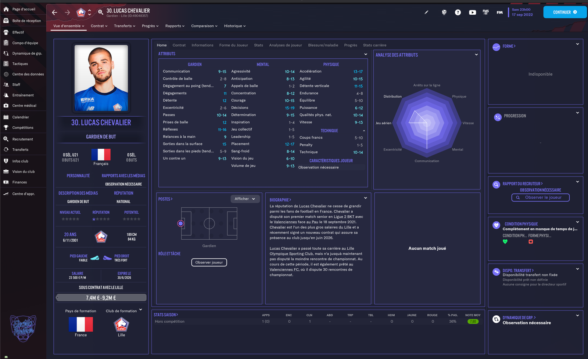588x359 pixels.
Task: Open Centre médical in the sidebar
Action: point(24,106)
